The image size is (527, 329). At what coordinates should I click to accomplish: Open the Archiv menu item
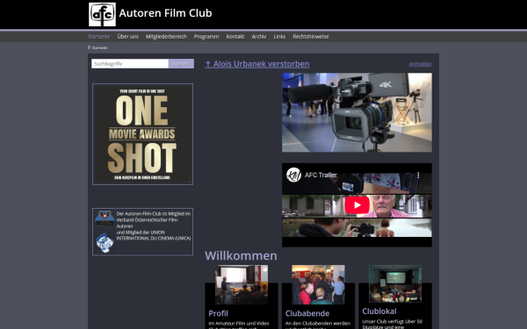(x=259, y=37)
